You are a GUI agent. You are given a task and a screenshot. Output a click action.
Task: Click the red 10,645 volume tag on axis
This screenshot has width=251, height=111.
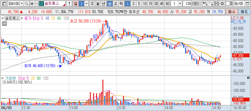tap(241, 100)
